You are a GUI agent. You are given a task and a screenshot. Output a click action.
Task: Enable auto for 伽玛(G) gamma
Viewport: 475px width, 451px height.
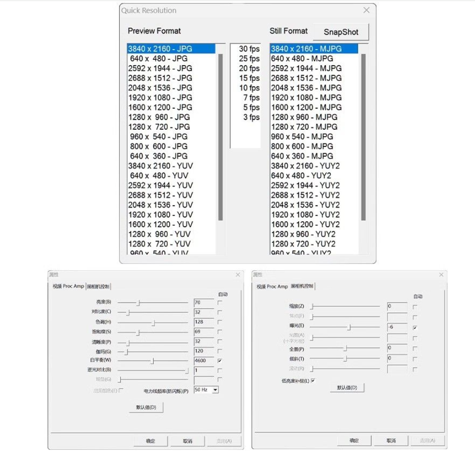point(220,351)
